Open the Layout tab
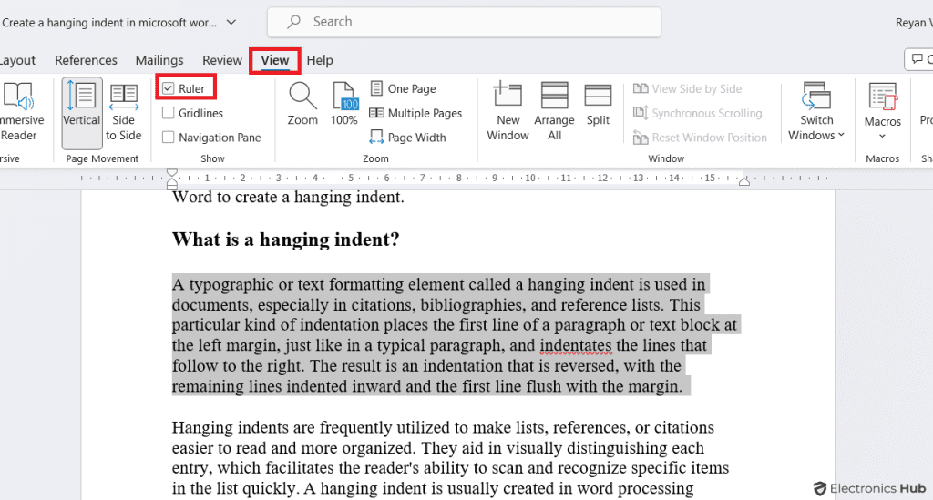933x500 pixels. (18, 60)
